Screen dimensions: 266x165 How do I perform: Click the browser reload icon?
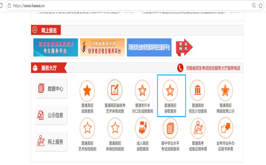click(x=1, y=5)
